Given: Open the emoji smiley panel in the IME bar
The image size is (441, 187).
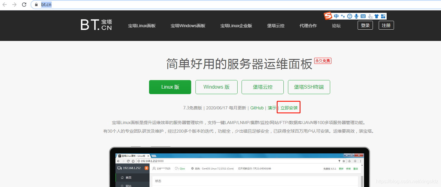Looking at the screenshot, I should click(x=350, y=16).
